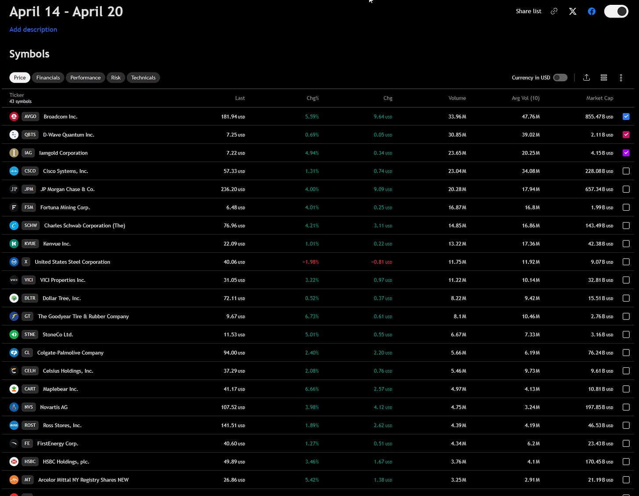Open the Technicals tab

click(x=143, y=78)
